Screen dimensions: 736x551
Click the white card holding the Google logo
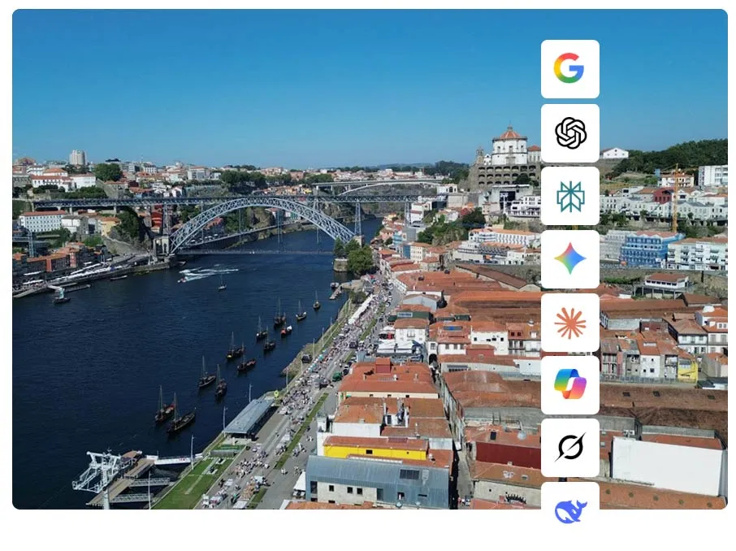569,68
